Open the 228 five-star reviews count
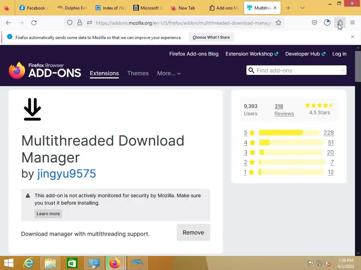 [329, 133]
